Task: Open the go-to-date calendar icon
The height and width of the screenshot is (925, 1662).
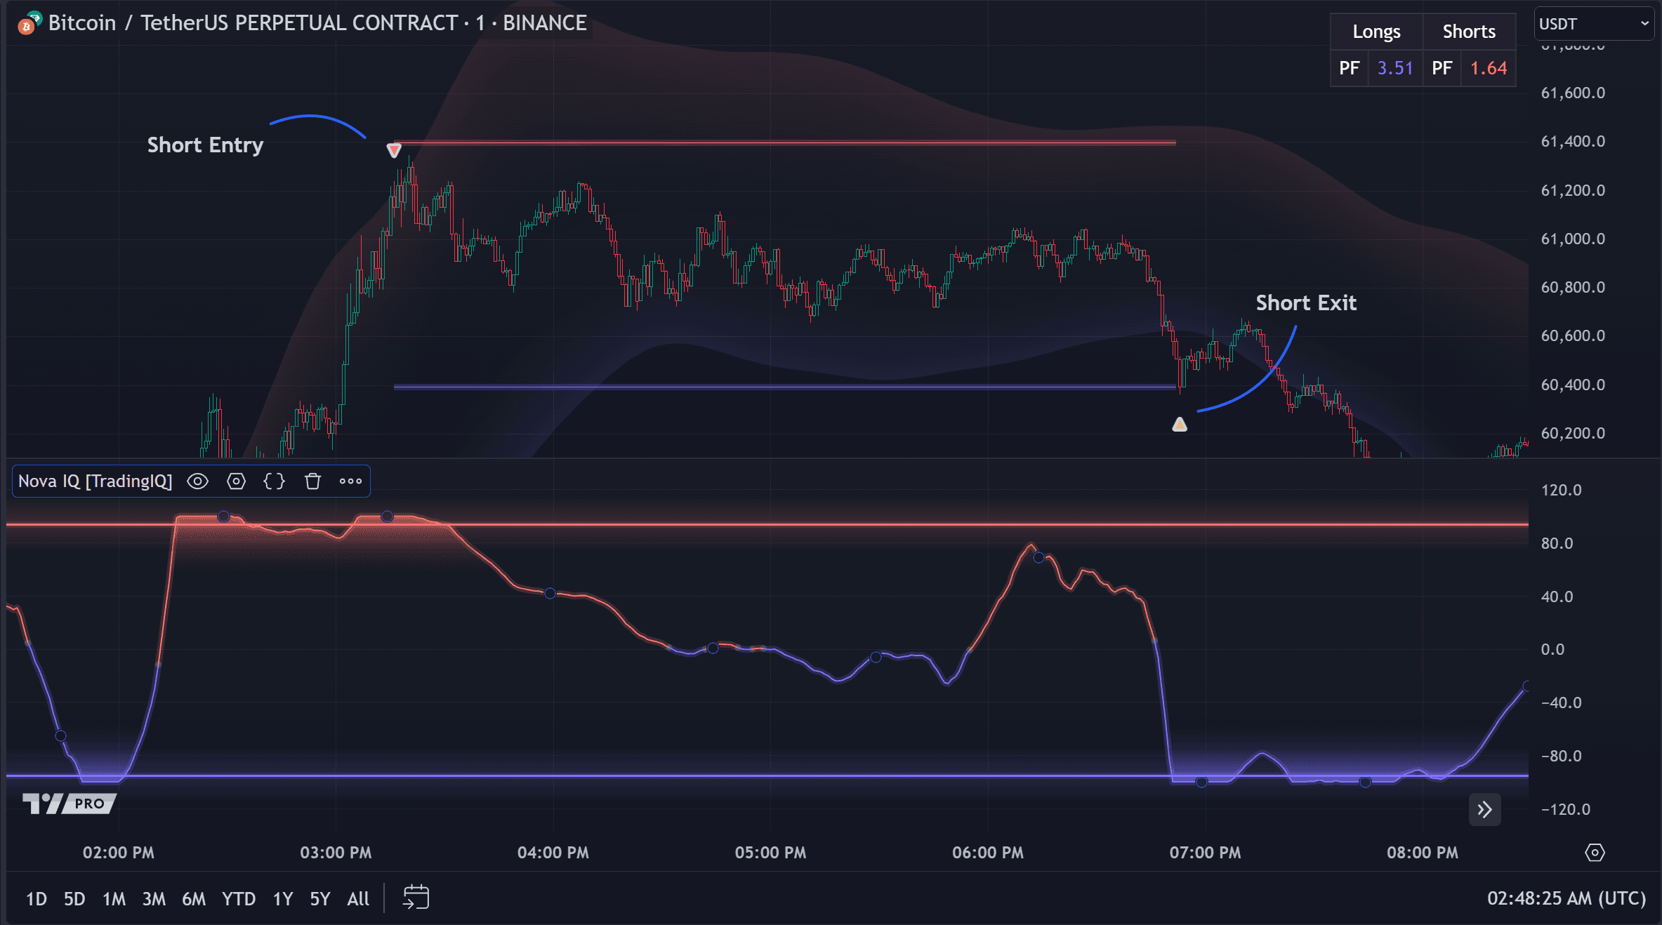Action: [x=416, y=898]
